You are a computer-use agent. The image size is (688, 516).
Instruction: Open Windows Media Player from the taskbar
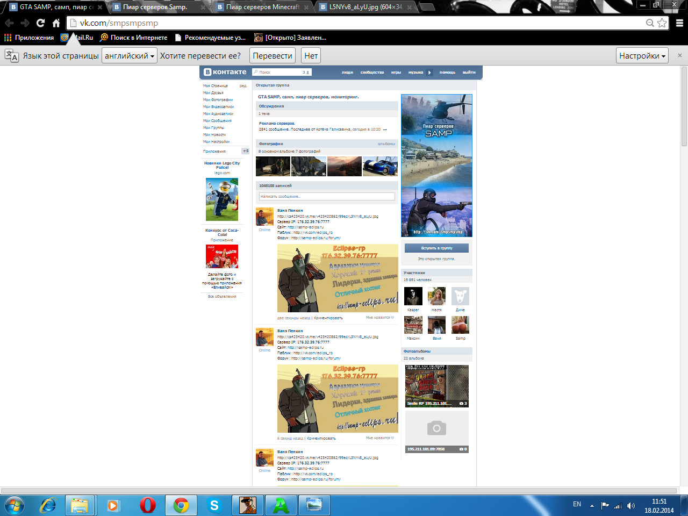click(113, 506)
